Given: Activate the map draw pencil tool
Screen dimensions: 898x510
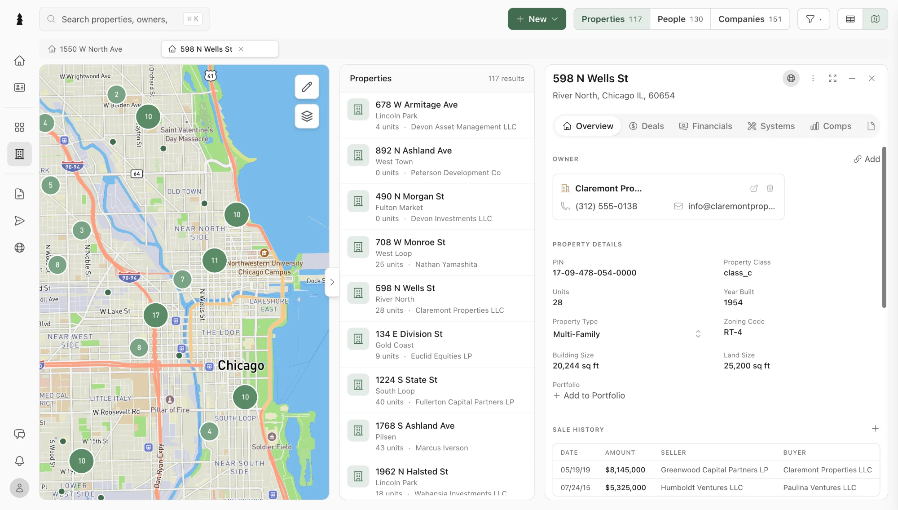Looking at the screenshot, I should tap(307, 87).
